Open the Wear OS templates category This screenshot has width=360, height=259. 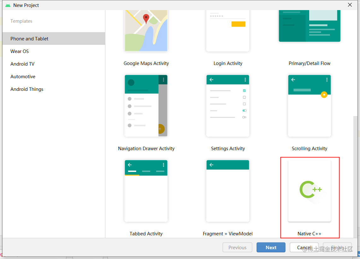(54, 51)
